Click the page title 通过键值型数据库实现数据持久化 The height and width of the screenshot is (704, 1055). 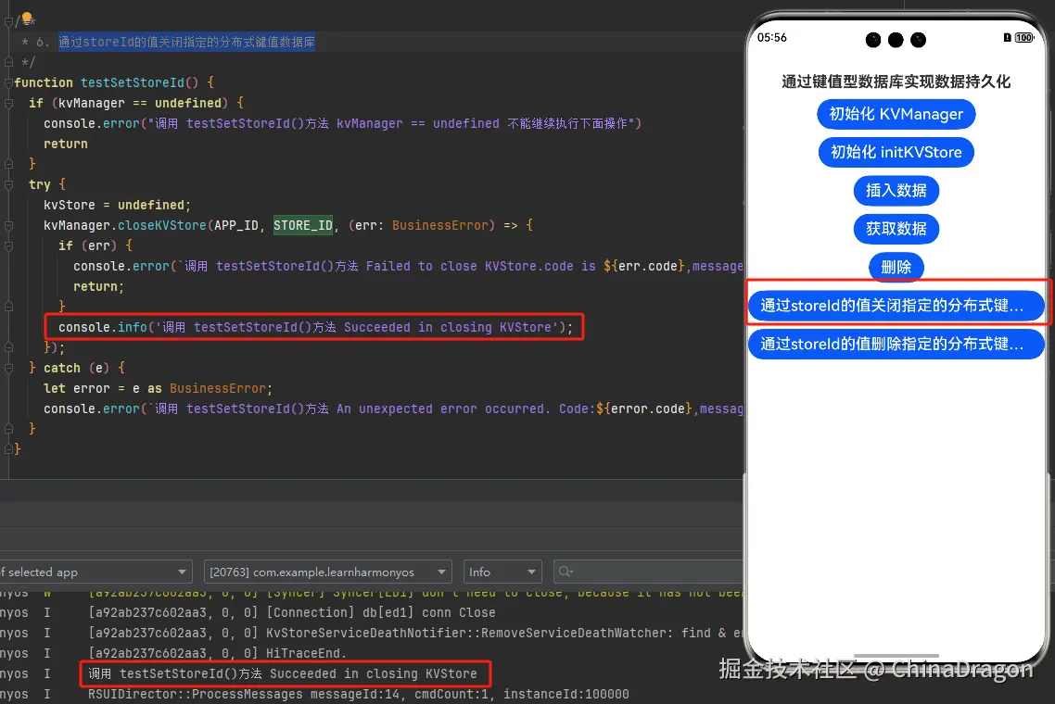pyautogui.click(x=896, y=82)
